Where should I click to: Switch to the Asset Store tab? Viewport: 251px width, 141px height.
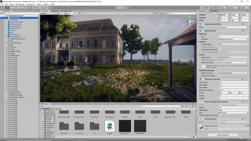pyautogui.click(x=66, y=11)
